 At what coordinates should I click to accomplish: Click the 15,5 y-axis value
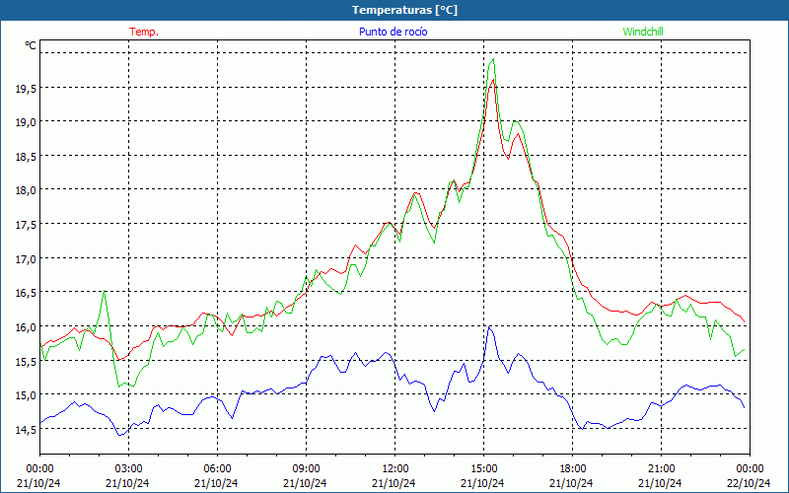[26, 362]
